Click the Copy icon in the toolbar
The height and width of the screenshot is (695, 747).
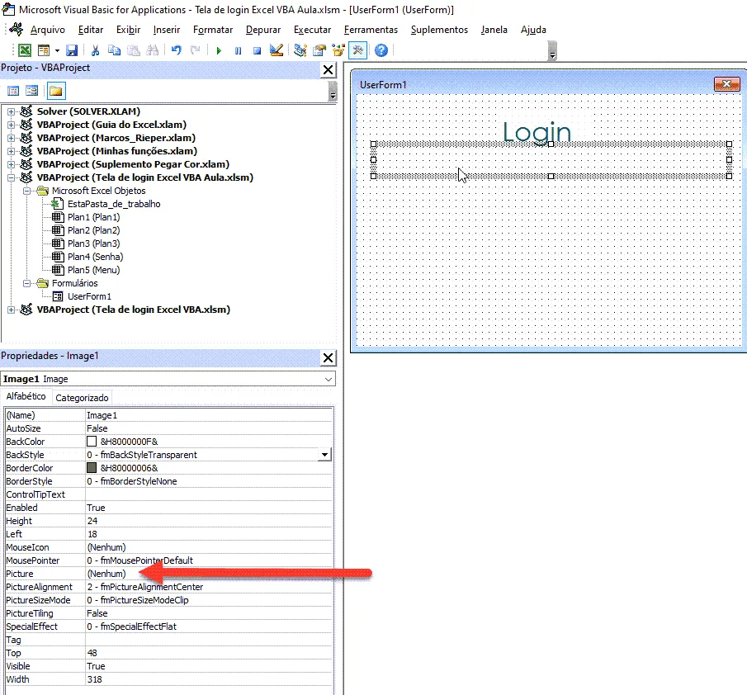(115, 50)
